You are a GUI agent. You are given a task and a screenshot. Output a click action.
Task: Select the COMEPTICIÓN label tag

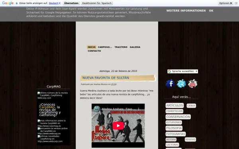click(x=174, y=111)
